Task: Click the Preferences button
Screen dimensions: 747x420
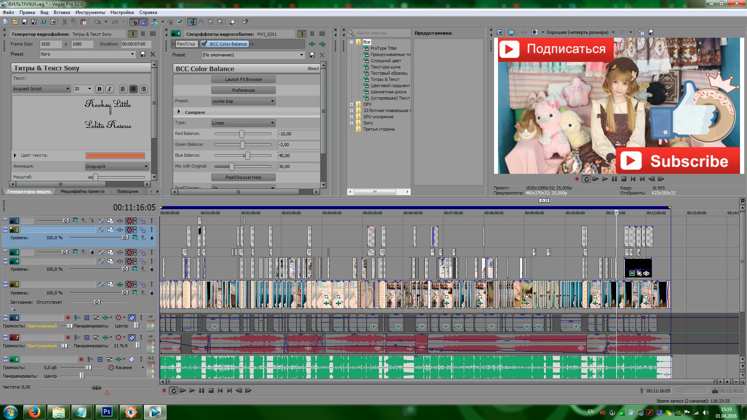Action: tap(243, 90)
